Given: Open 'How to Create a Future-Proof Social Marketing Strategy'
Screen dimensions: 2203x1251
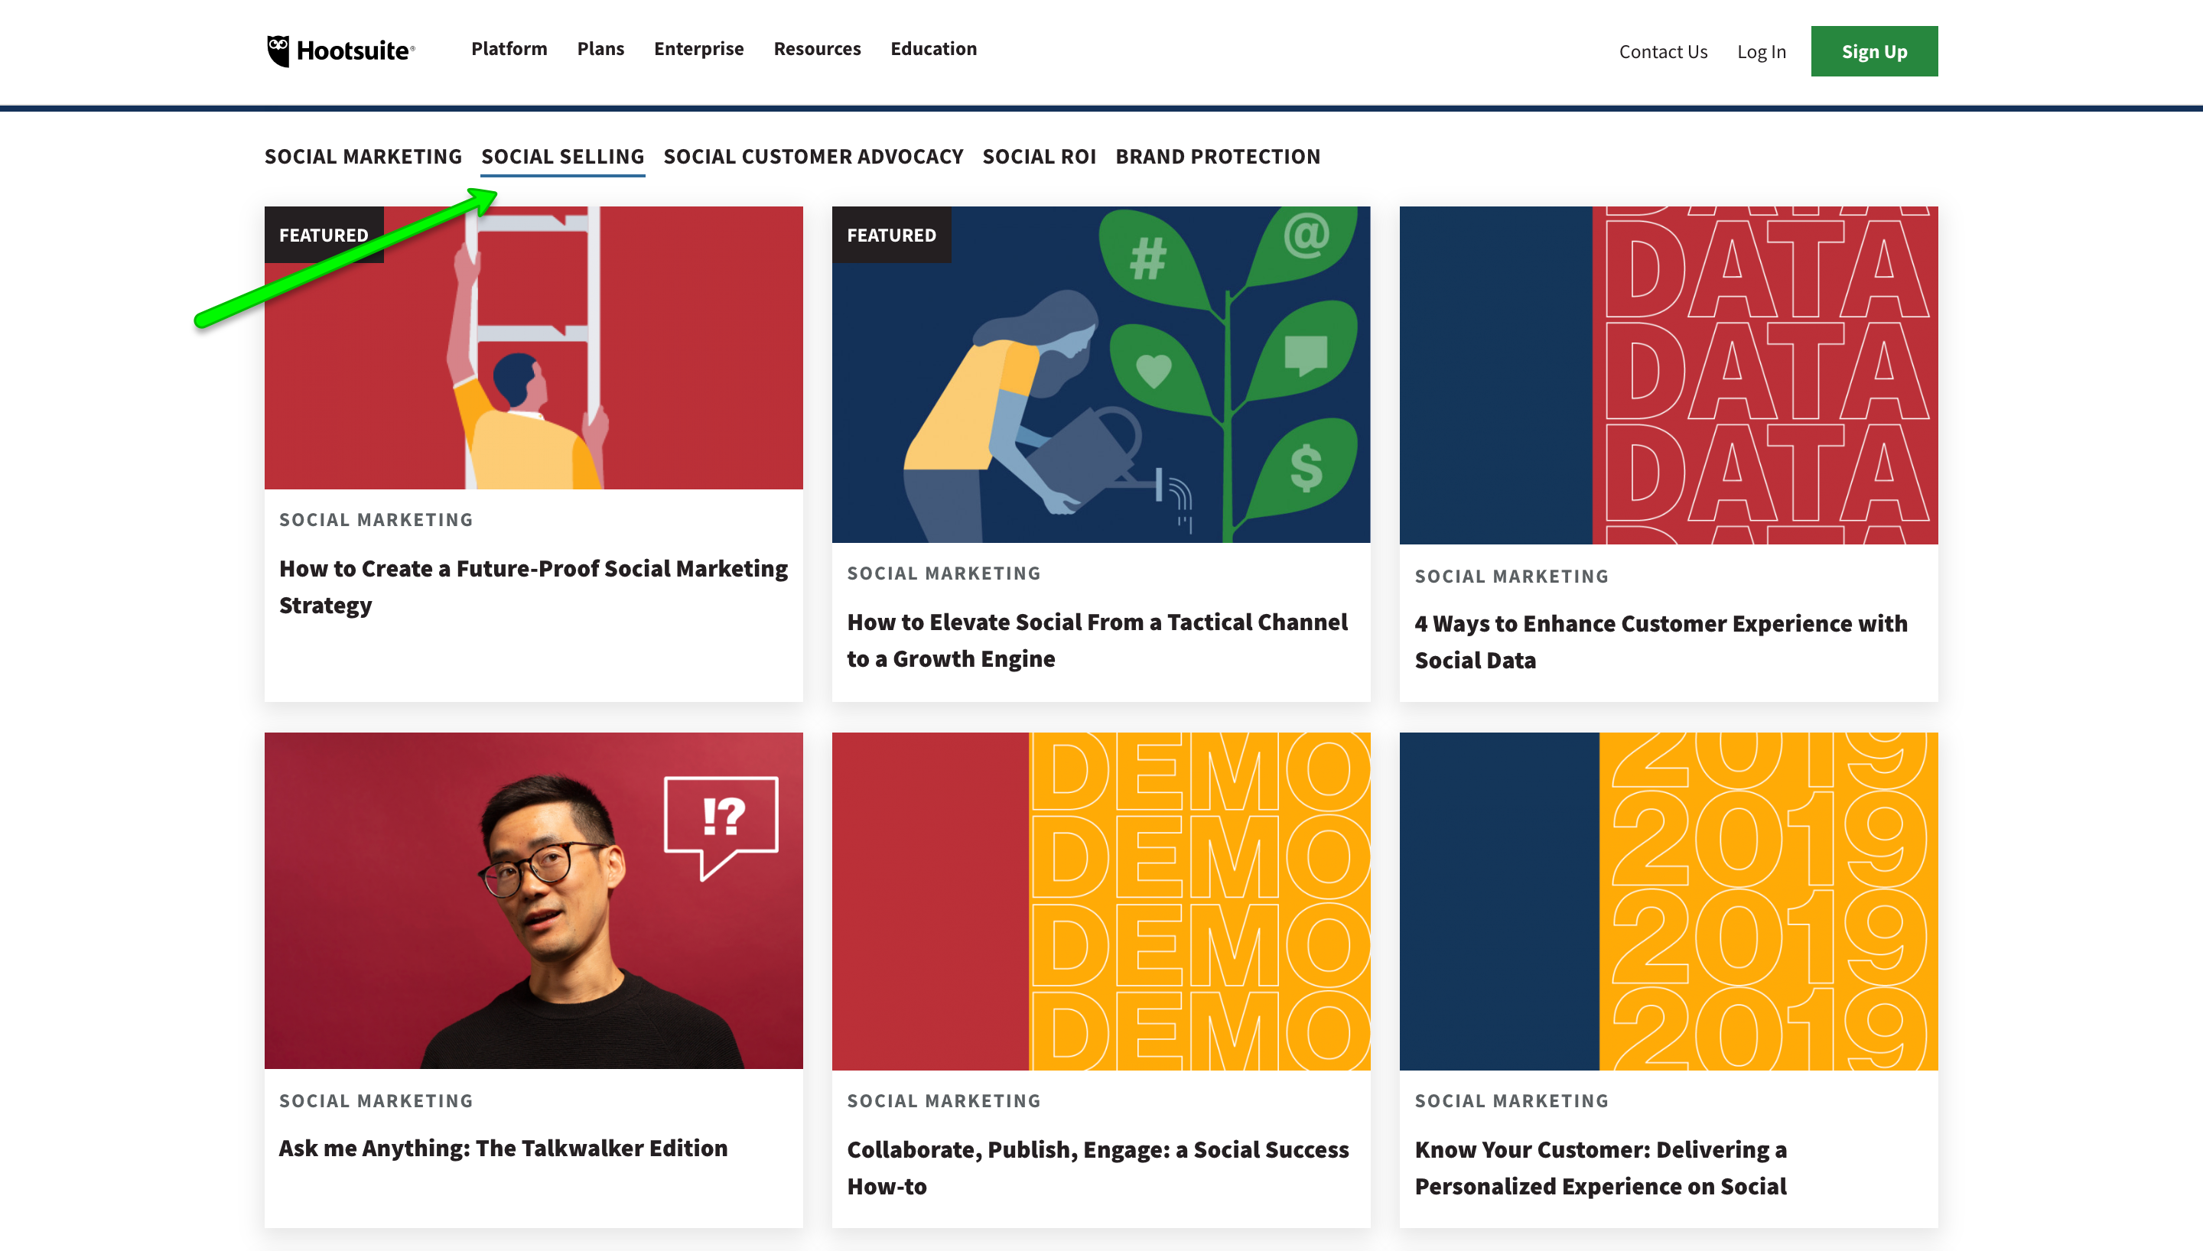Looking at the screenshot, I should click(534, 587).
